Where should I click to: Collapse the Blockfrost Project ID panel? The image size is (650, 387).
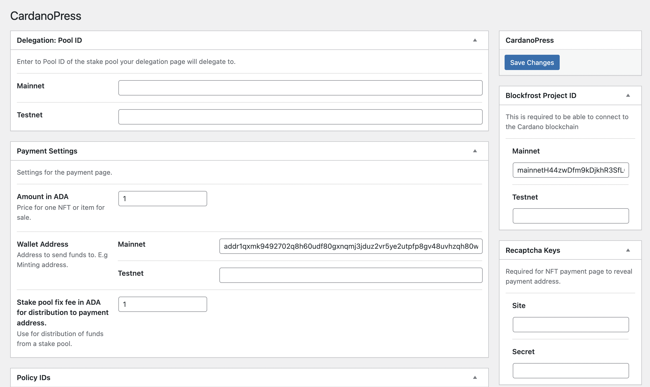point(628,95)
